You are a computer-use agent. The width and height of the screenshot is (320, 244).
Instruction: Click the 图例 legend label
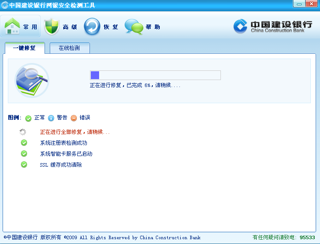click(14, 118)
